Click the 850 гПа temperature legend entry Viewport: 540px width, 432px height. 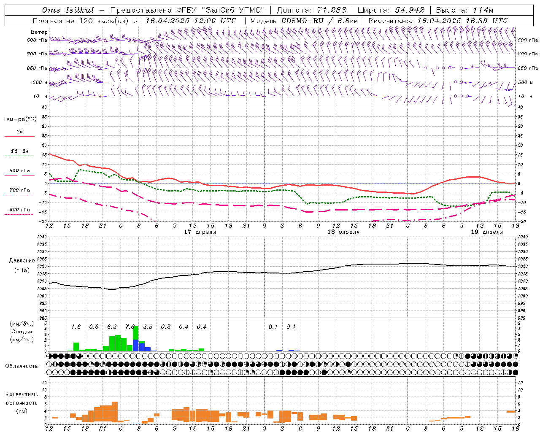point(20,171)
